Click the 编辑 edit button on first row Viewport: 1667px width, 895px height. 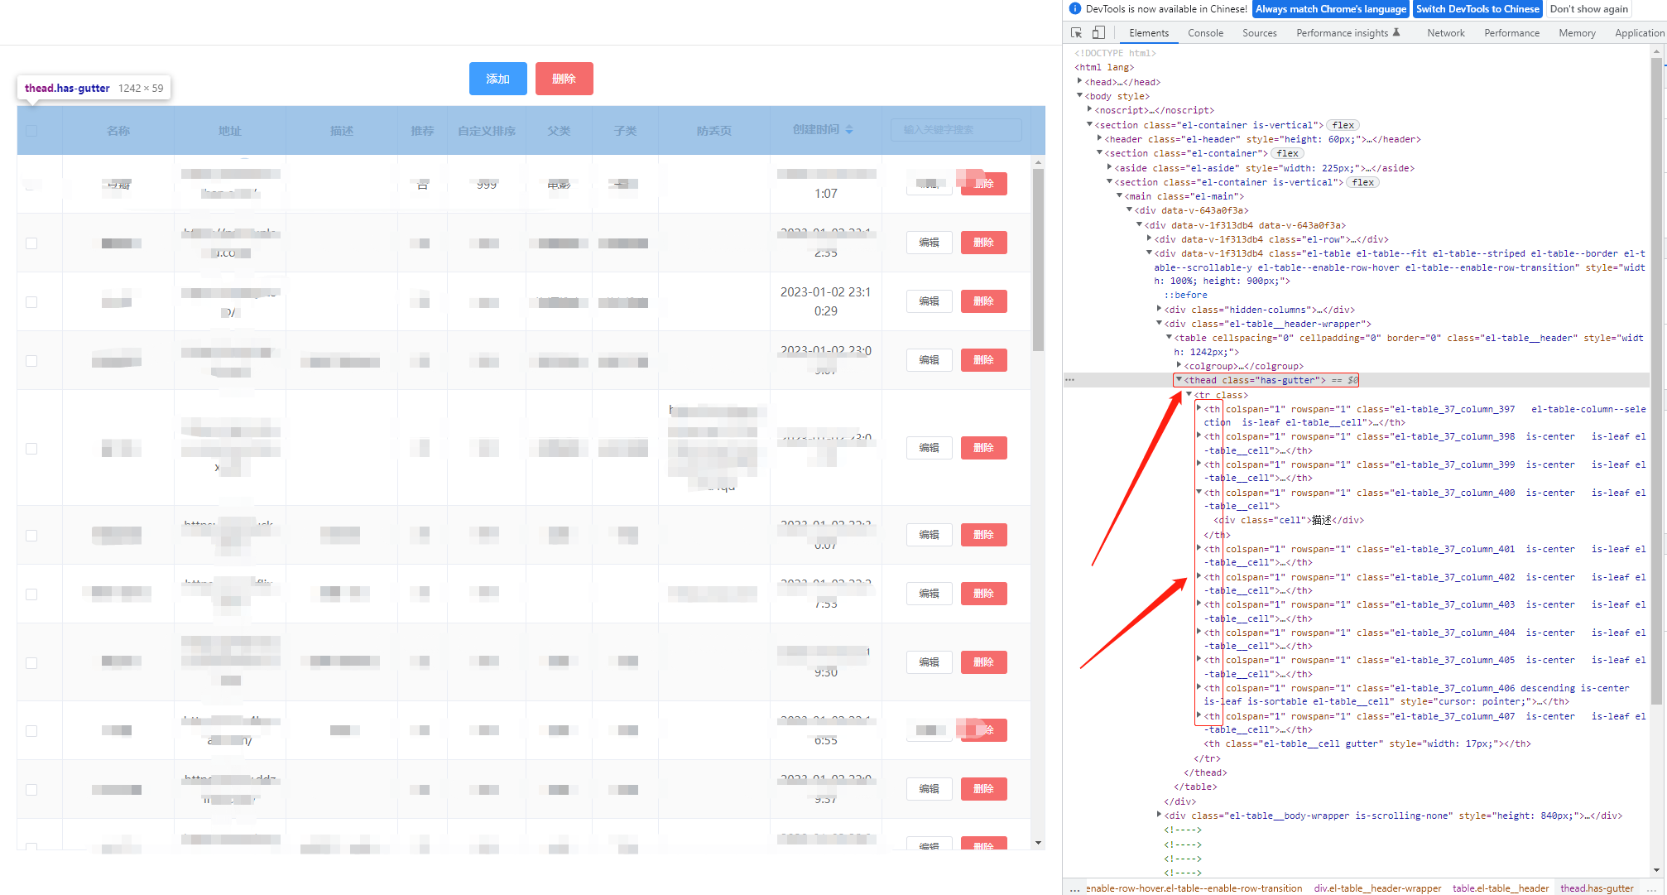coord(929,183)
